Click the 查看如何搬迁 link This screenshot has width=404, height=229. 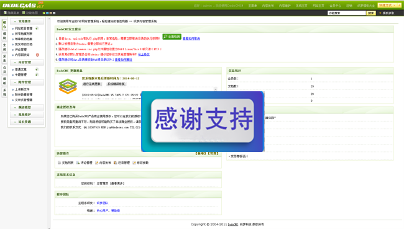point(124,60)
